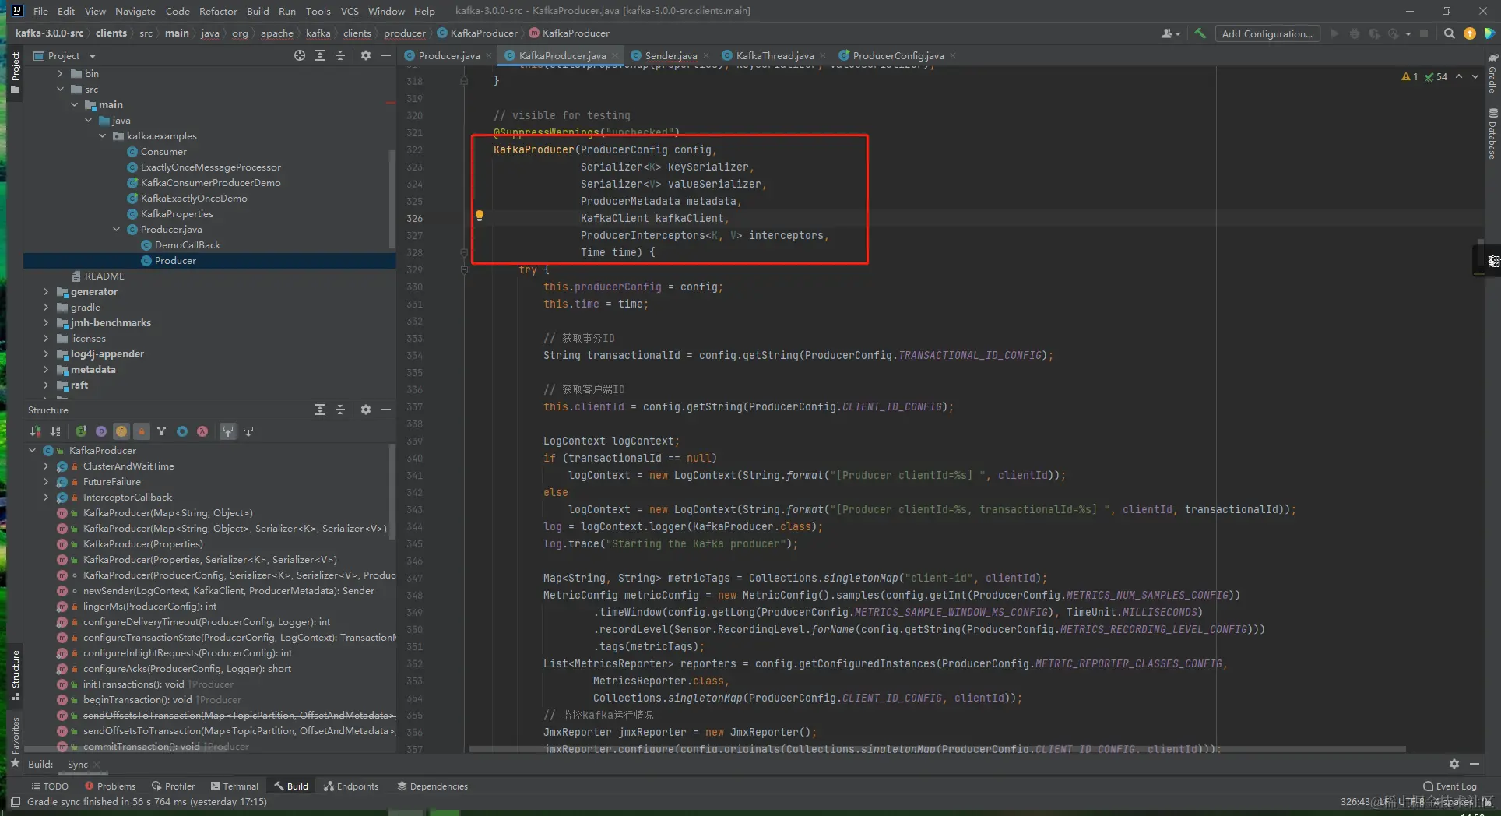1501x816 pixels.
Task: Toggle Show Lambdas filter in Structure toolbar
Action: tap(202, 431)
